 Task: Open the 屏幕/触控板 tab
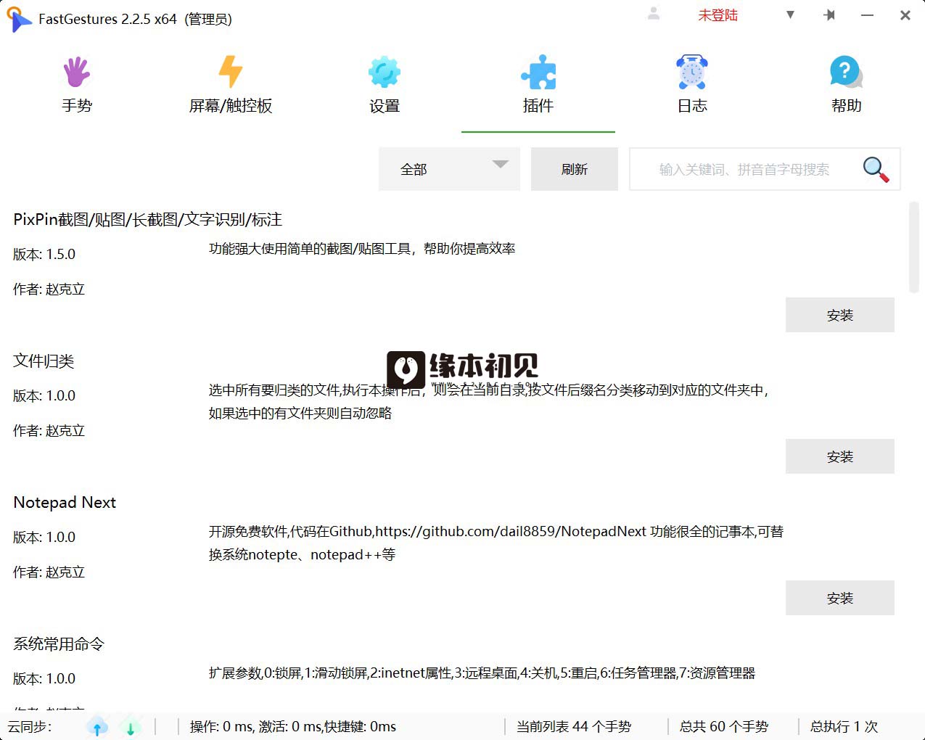coord(231,86)
